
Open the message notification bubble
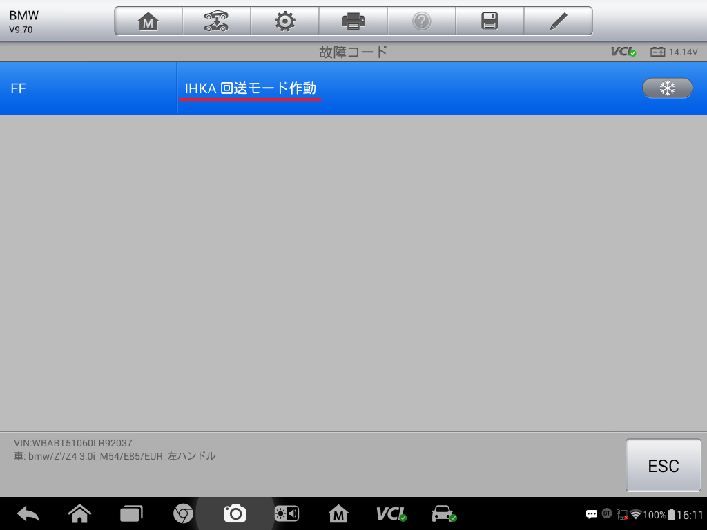592,514
